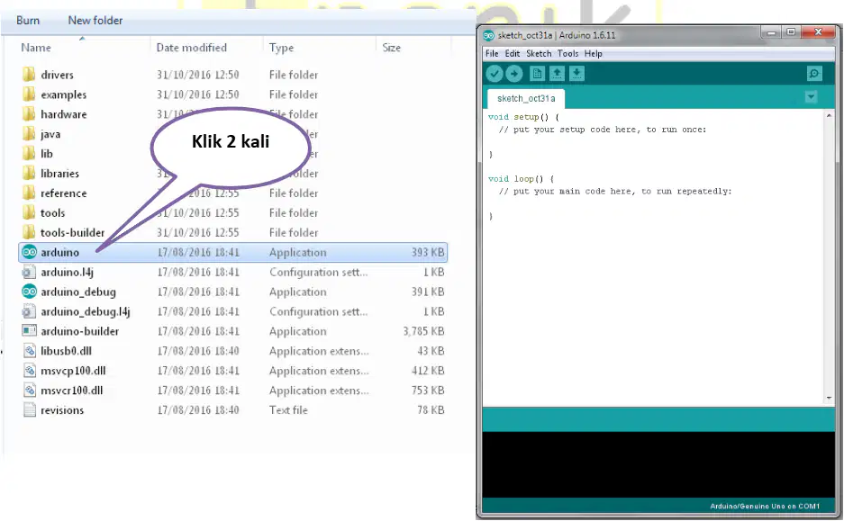Open the Tools menu in Arduino IDE
Screen dimensions: 844x521
coord(567,54)
